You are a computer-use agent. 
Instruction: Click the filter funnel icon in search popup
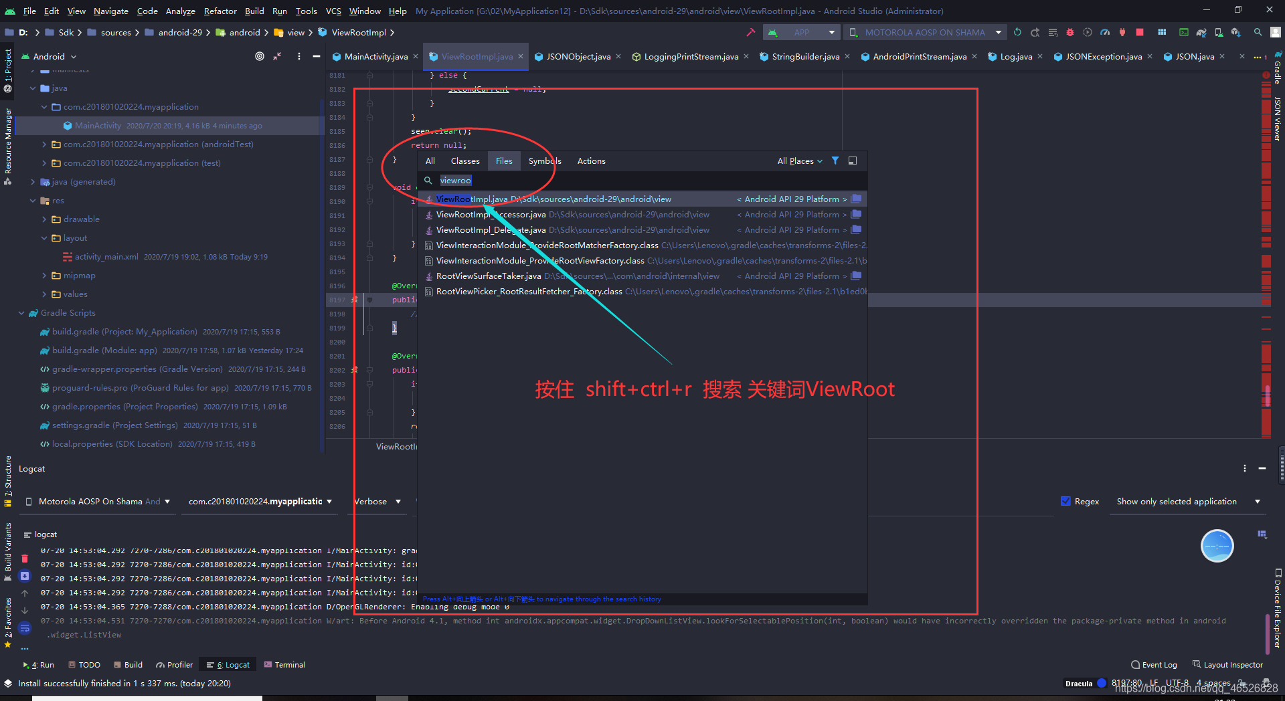835,161
